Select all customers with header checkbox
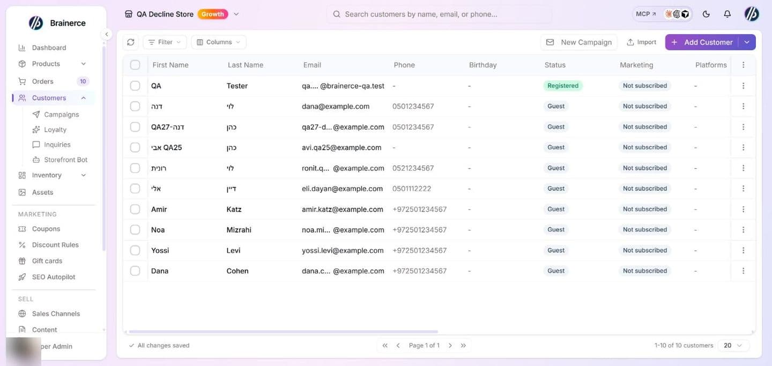This screenshot has width=772, height=366. pyautogui.click(x=135, y=65)
